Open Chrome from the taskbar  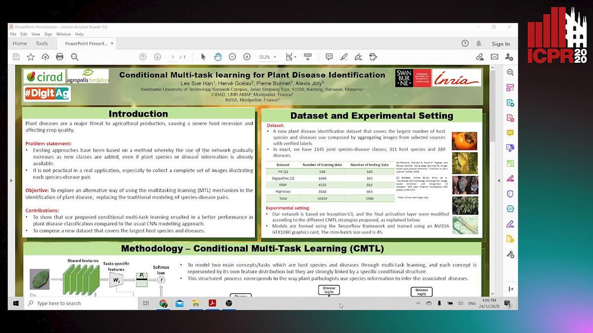pos(163,303)
